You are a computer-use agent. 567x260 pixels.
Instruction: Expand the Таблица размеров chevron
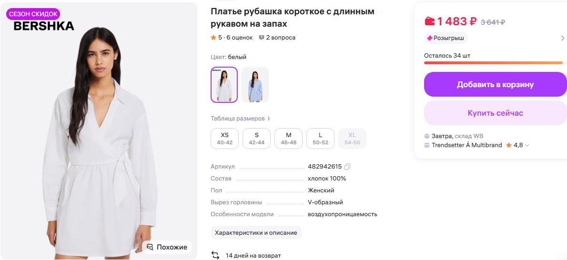click(269, 119)
